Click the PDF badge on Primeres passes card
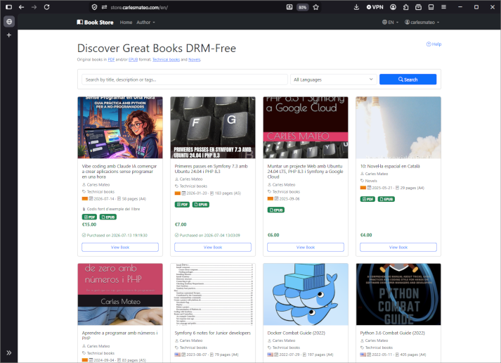501x363 pixels. (182, 205)
